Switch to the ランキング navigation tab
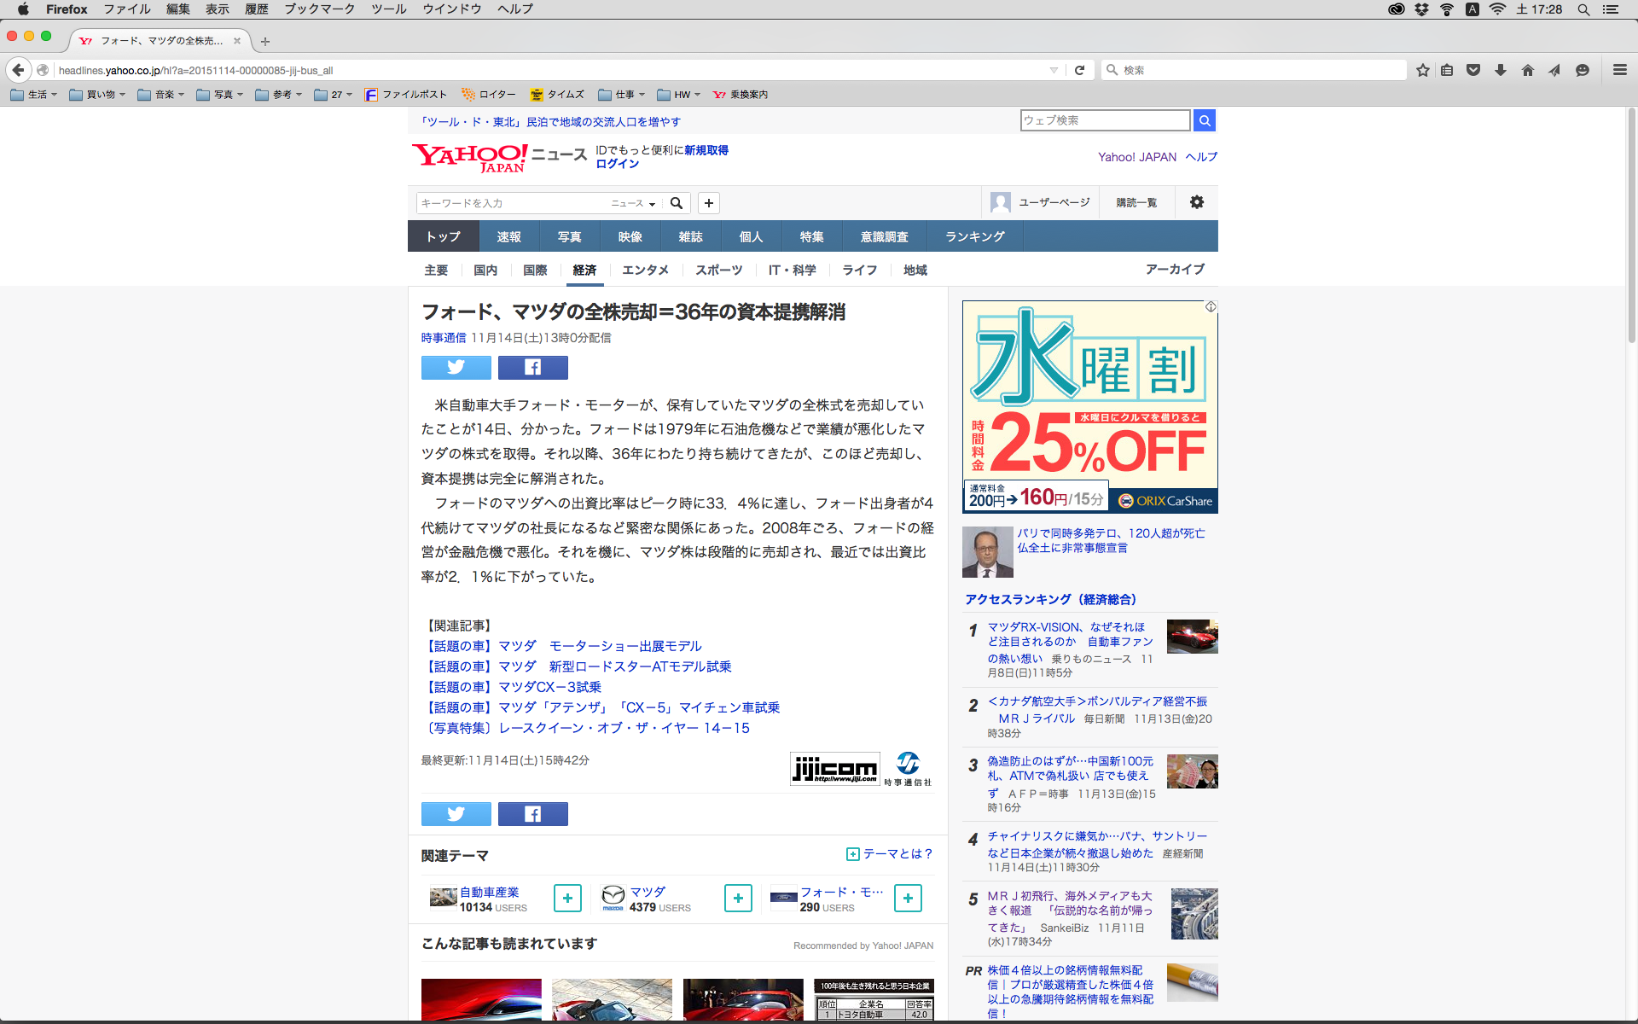 pyautogui.click(x=974, y=236)
